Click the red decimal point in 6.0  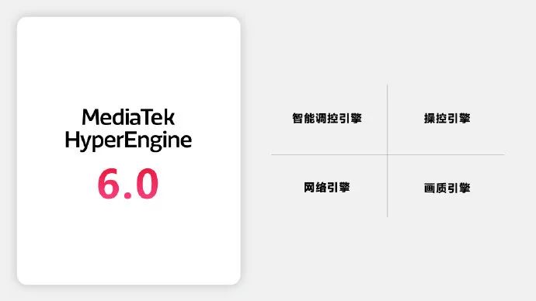click(x=127, y=195)
